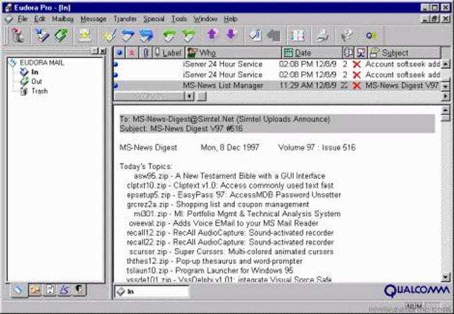The image size is (454, 314).
Task: Open the Message menu
Action: (93, 19)
